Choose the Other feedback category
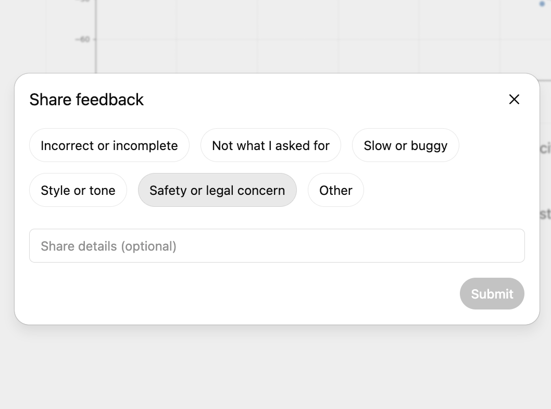Image resolution: width=551 pixels, height=409 pixels. pos(335,190)
